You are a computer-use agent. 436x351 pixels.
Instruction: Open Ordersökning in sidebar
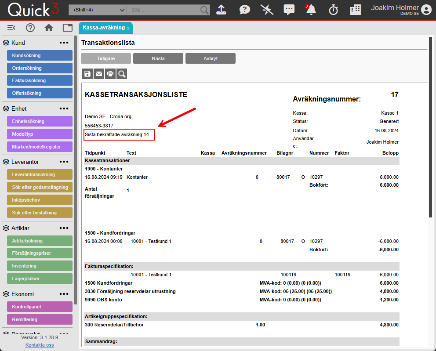pyautogui.click(x=40, y=68)
